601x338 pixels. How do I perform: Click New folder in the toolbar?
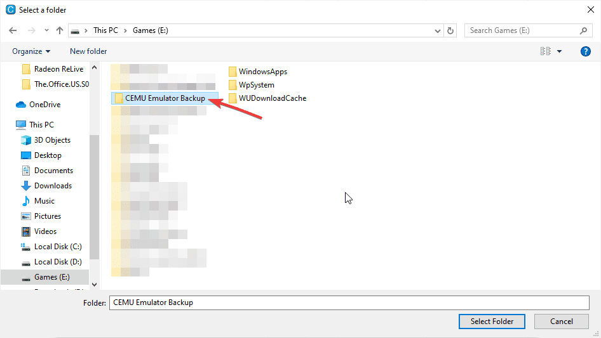pos(88,51)
